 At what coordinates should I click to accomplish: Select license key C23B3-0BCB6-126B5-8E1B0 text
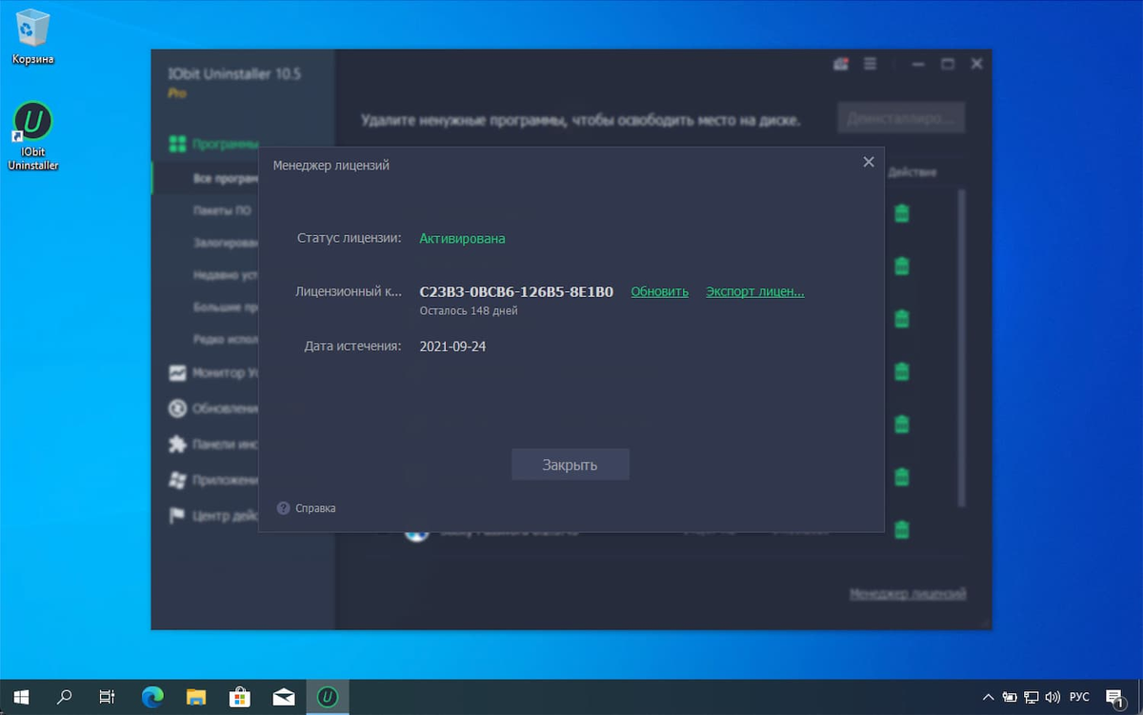(x=516, y=291)
